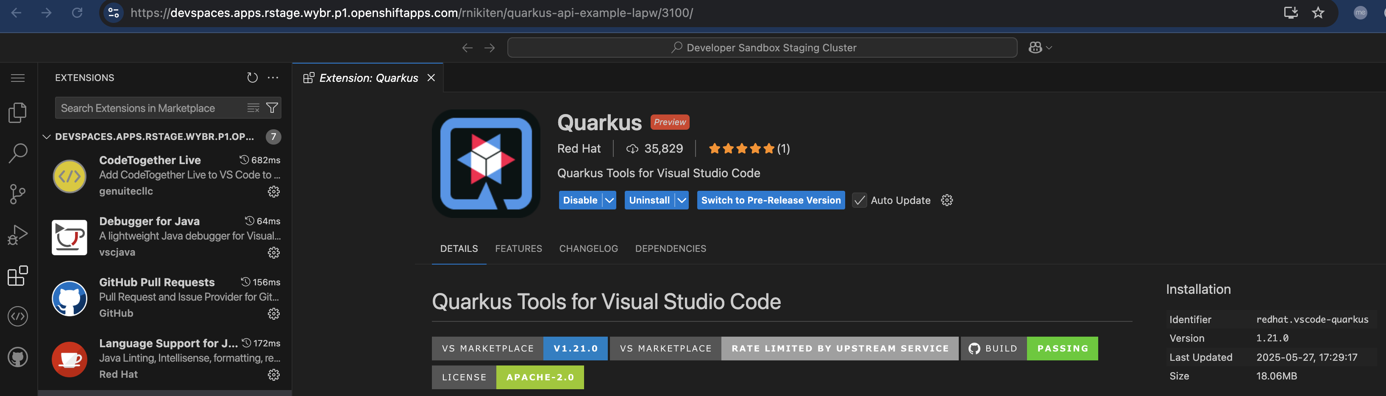The image size is (1386, 396).
Task: Open the Disable dropdown arrow
Action: pos(609,200)
